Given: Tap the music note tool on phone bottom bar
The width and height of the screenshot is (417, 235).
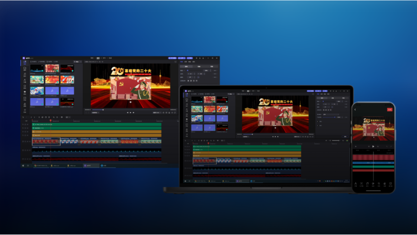Looking at the screenshot, I should click(367, 184).
